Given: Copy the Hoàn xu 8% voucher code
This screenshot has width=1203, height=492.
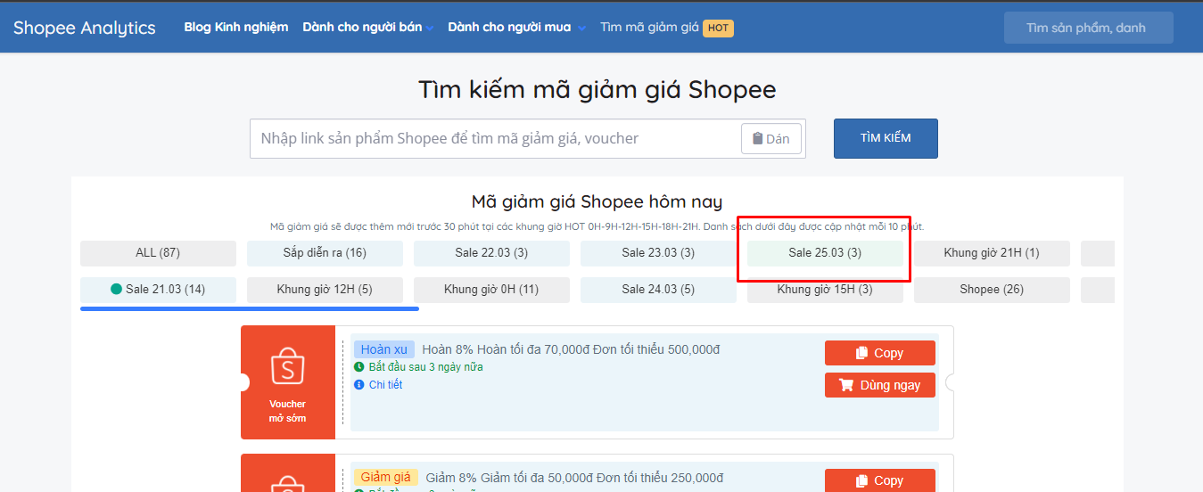Looking at the screenshot, I should coord(879,353).
